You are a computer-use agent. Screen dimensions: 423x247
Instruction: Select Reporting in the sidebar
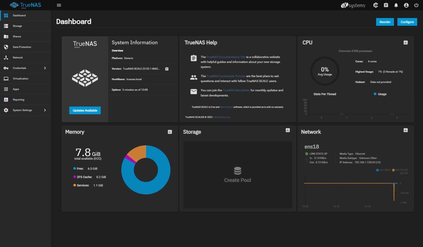pyautogui.click(x=19, y=99)
